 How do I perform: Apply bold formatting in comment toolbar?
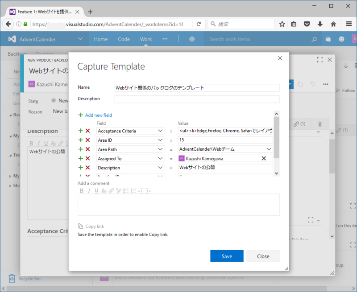82,191
